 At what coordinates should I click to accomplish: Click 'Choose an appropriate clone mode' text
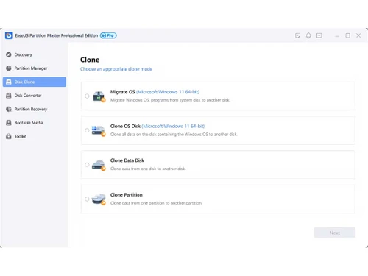[116, 69]
